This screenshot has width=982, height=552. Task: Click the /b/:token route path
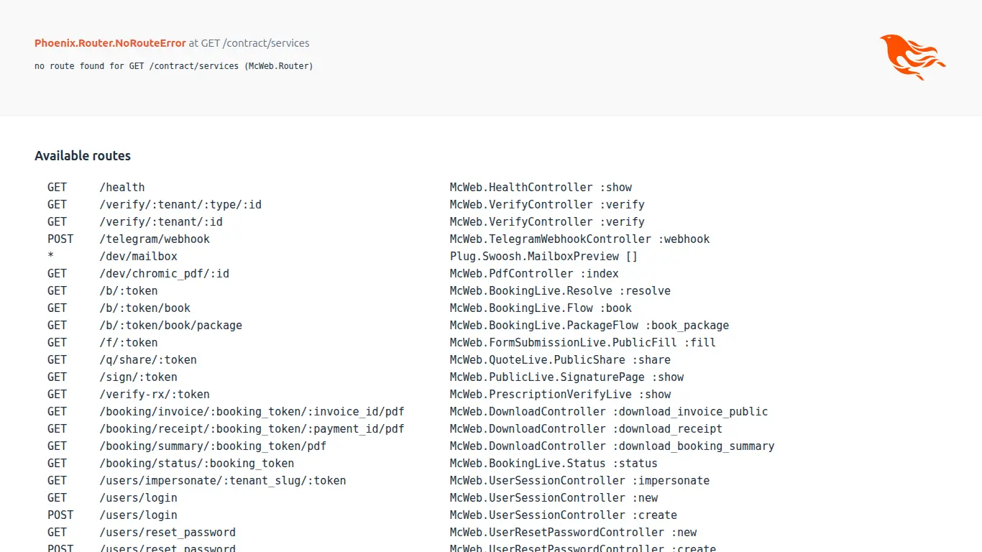pyautogui.click(x=129, y=291)
